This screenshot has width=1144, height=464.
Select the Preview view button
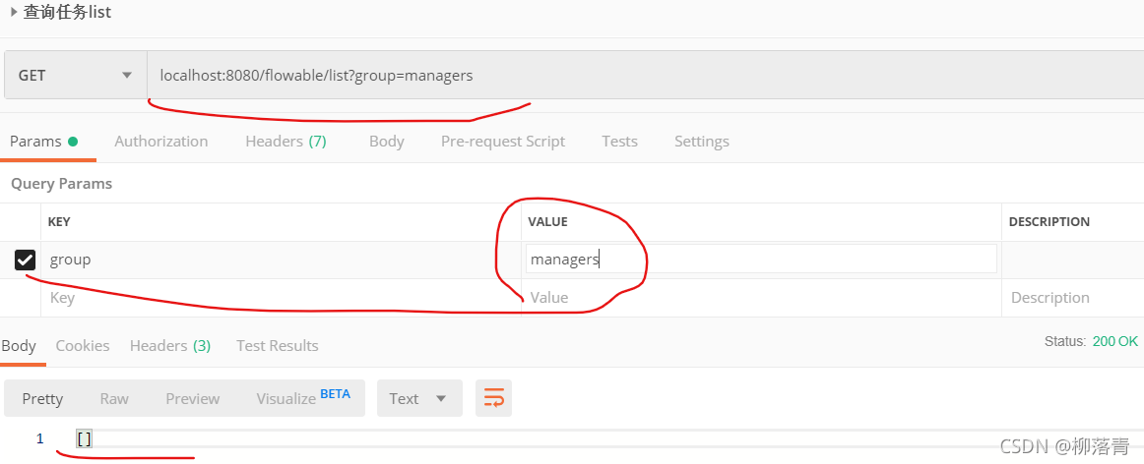(193, 398)
